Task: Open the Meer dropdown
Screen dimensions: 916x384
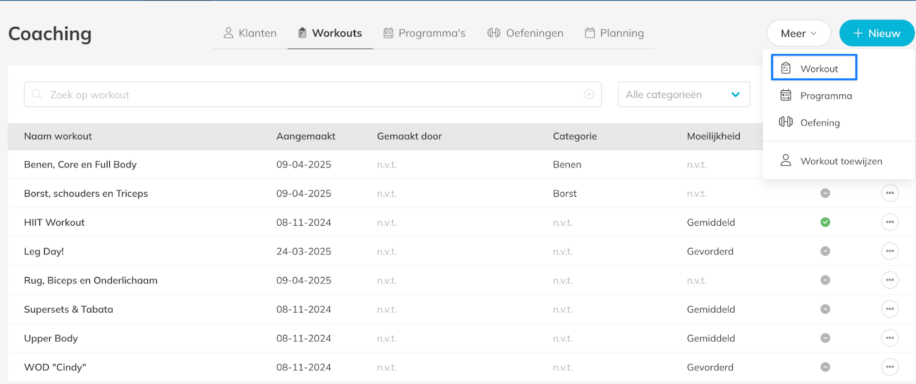Action: [798, 34]
